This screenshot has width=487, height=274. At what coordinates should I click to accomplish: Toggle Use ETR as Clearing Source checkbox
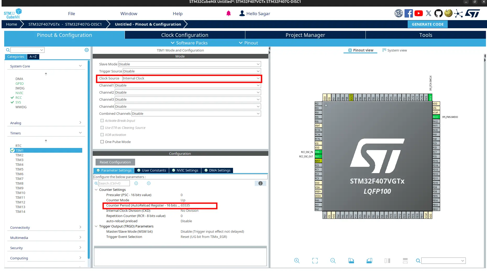click(102, 128)
